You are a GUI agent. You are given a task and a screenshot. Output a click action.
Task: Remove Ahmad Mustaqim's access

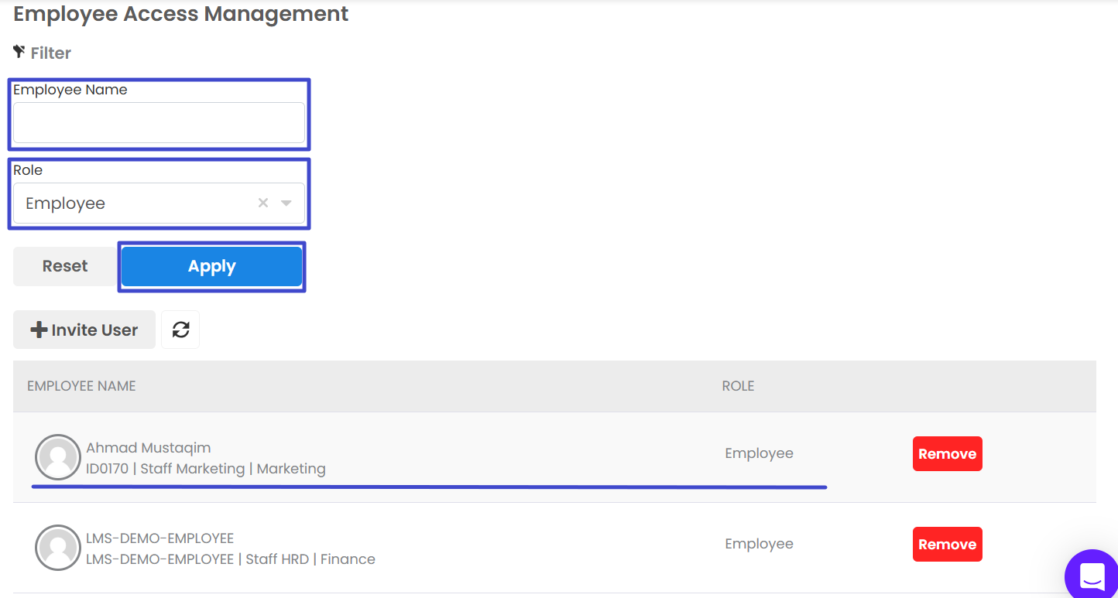pos(947,454)
